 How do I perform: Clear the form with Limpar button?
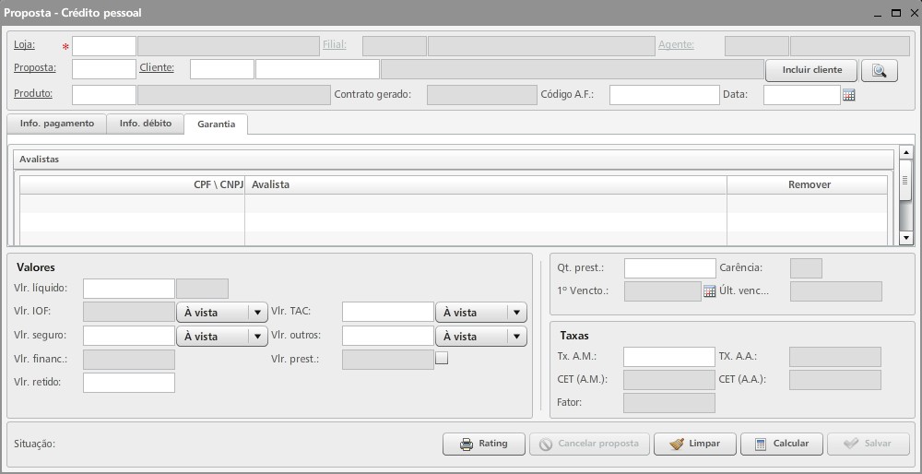pyautogui.click(x=694, y=444)
